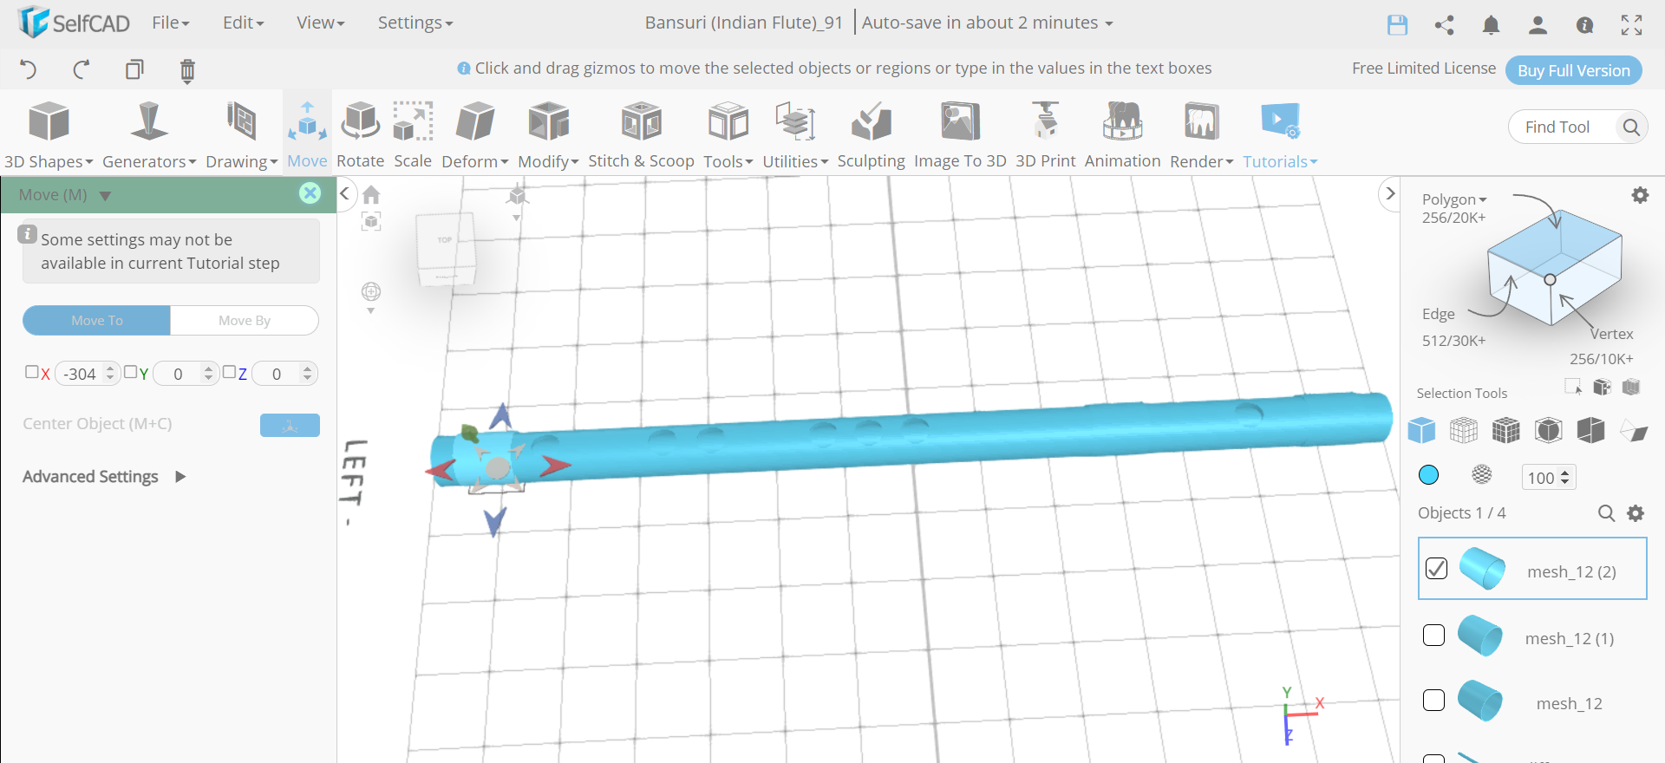Image resolution: width=1665 pixels, height=763 pixels.
Task: Open the Polygon selection dropdown
Action: (1453, 199)
